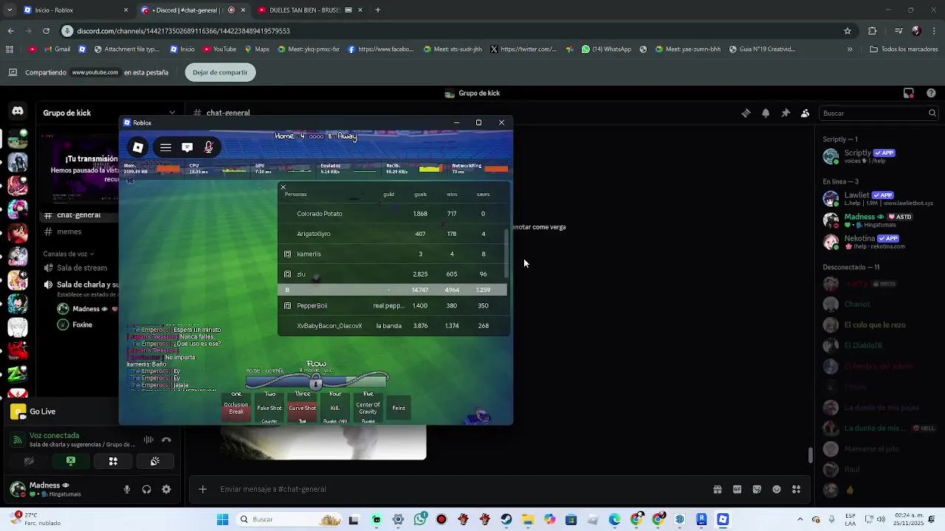Toggle Roblox voice microphone icon
Viewport: 945px width, 531px height.
point(208,147)
